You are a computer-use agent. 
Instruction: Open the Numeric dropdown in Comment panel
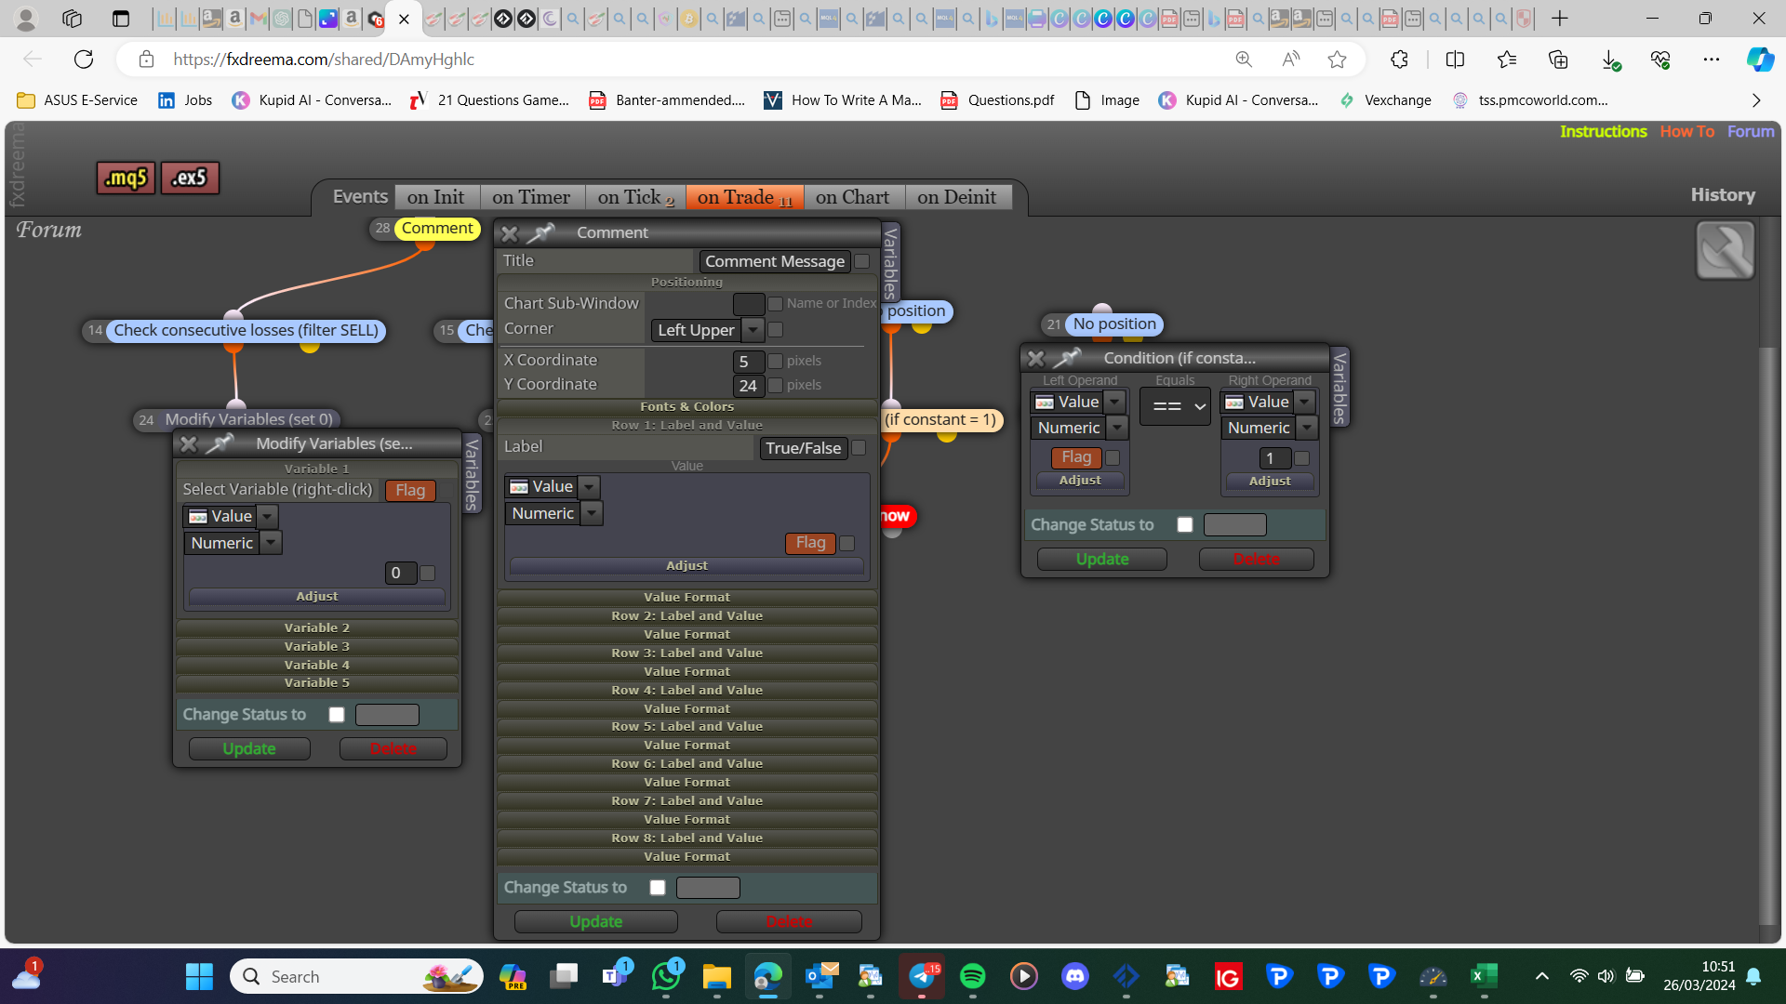point(592,514)
